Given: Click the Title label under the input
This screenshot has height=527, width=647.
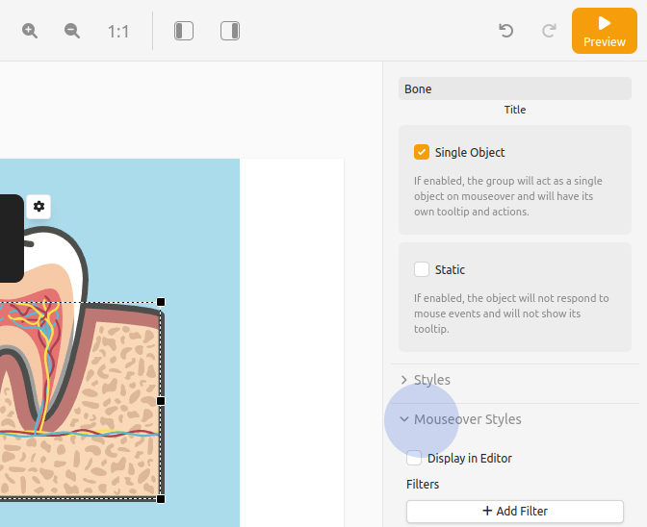Looking at the screenshot, I should click(515, 110).
